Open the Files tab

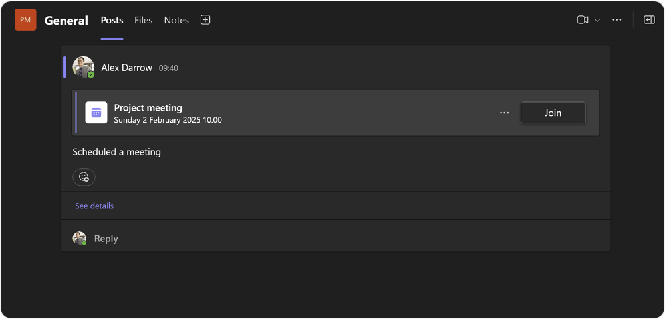[x=144, y=20]
